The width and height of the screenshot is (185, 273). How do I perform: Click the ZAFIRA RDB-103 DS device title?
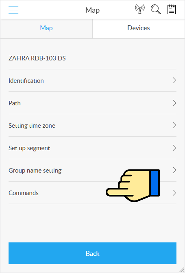37,58
